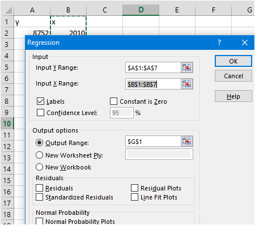The width and height of the screenshot is (255, 225).
Task: Click the Confidence Level percent field
Action: tap(122, 113)
